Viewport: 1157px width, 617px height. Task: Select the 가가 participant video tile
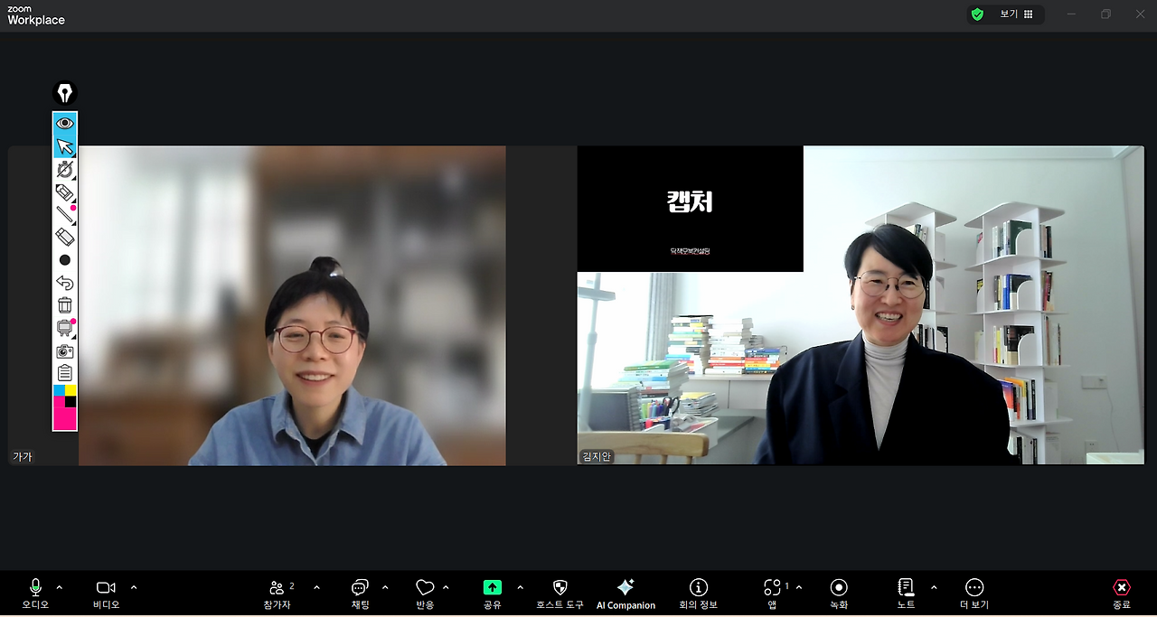coord(257,305)
